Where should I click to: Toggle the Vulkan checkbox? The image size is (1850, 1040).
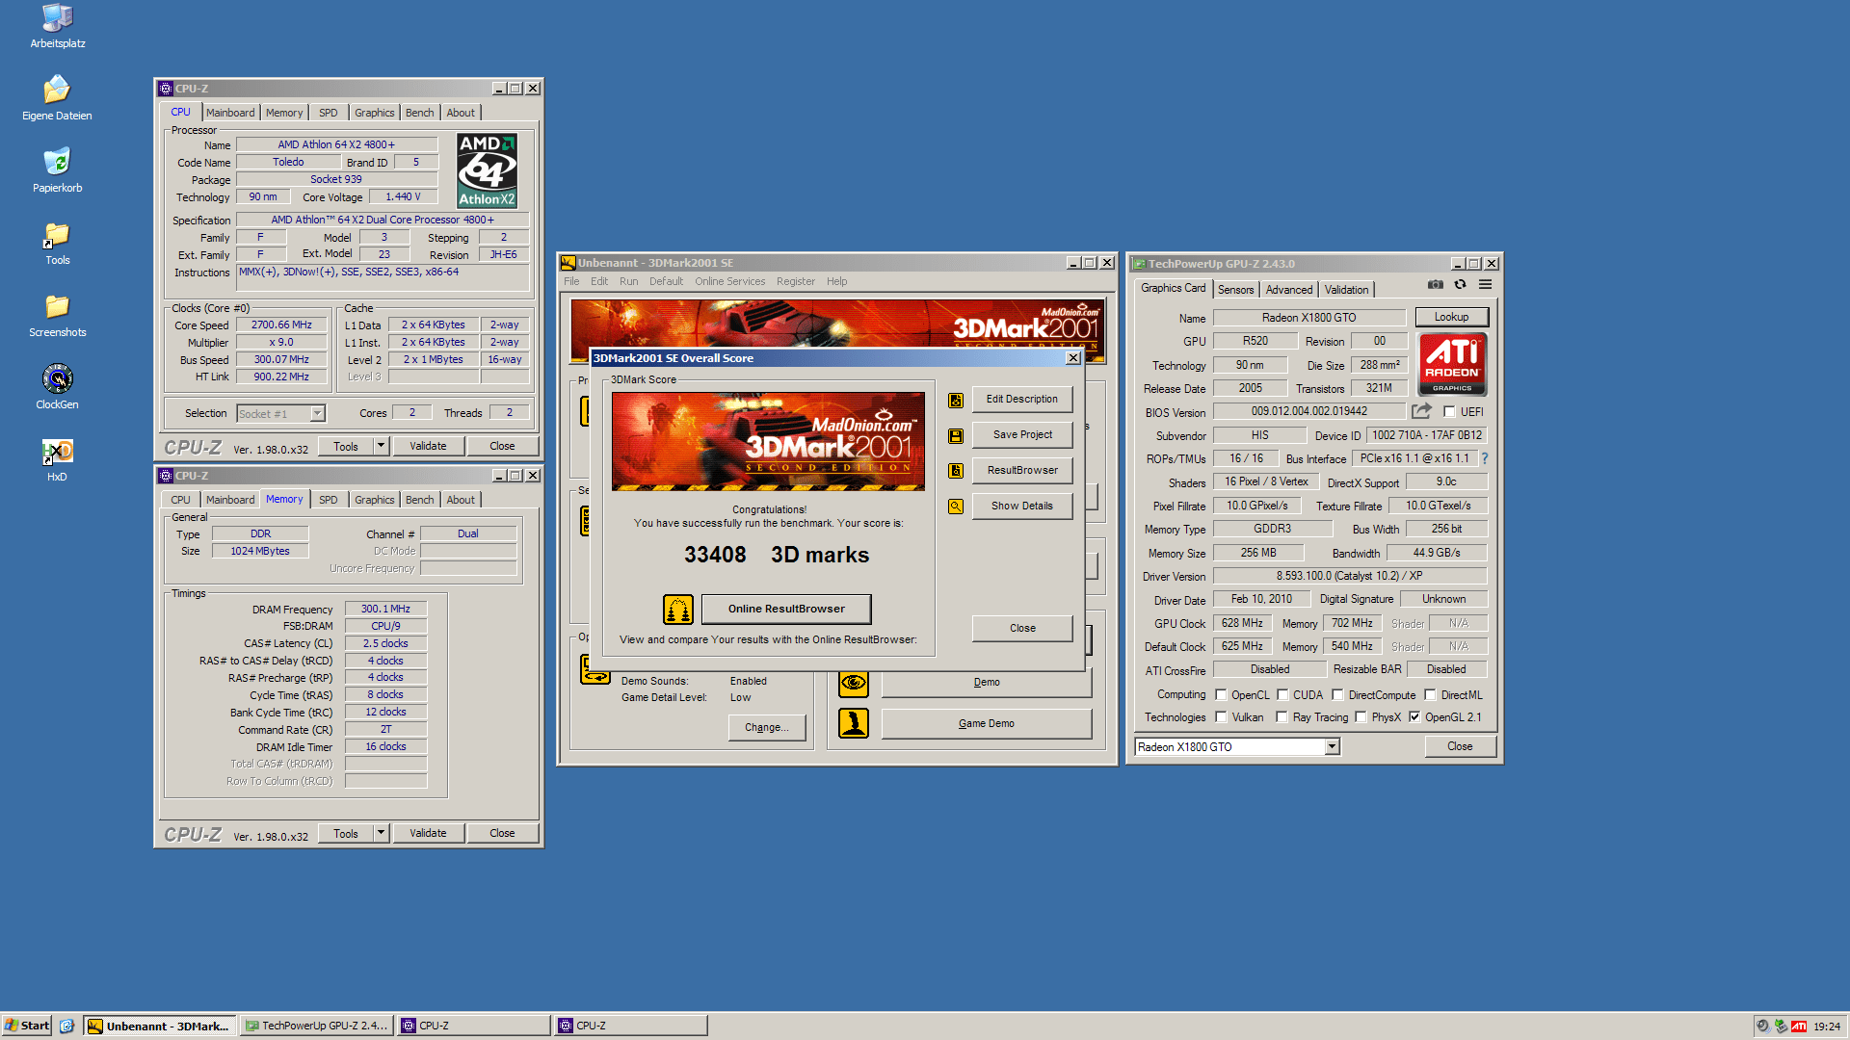tap(1221, 717)
